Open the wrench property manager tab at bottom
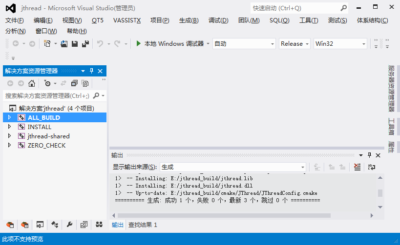Screen dimensions: 400x245 (x=69, y=225)
